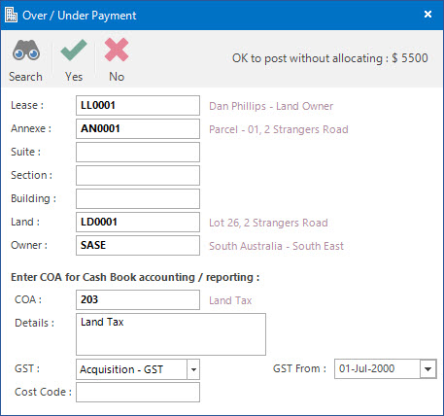Decline with the red No cross
The height and width of the screenshot is (416, 444).
[x=117, y=50]
